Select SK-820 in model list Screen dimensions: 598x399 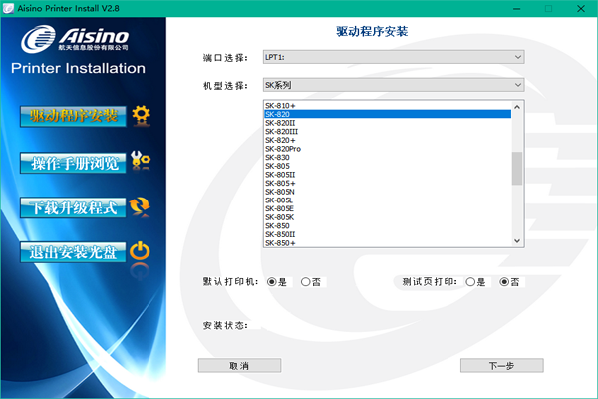tap(388, 114)
